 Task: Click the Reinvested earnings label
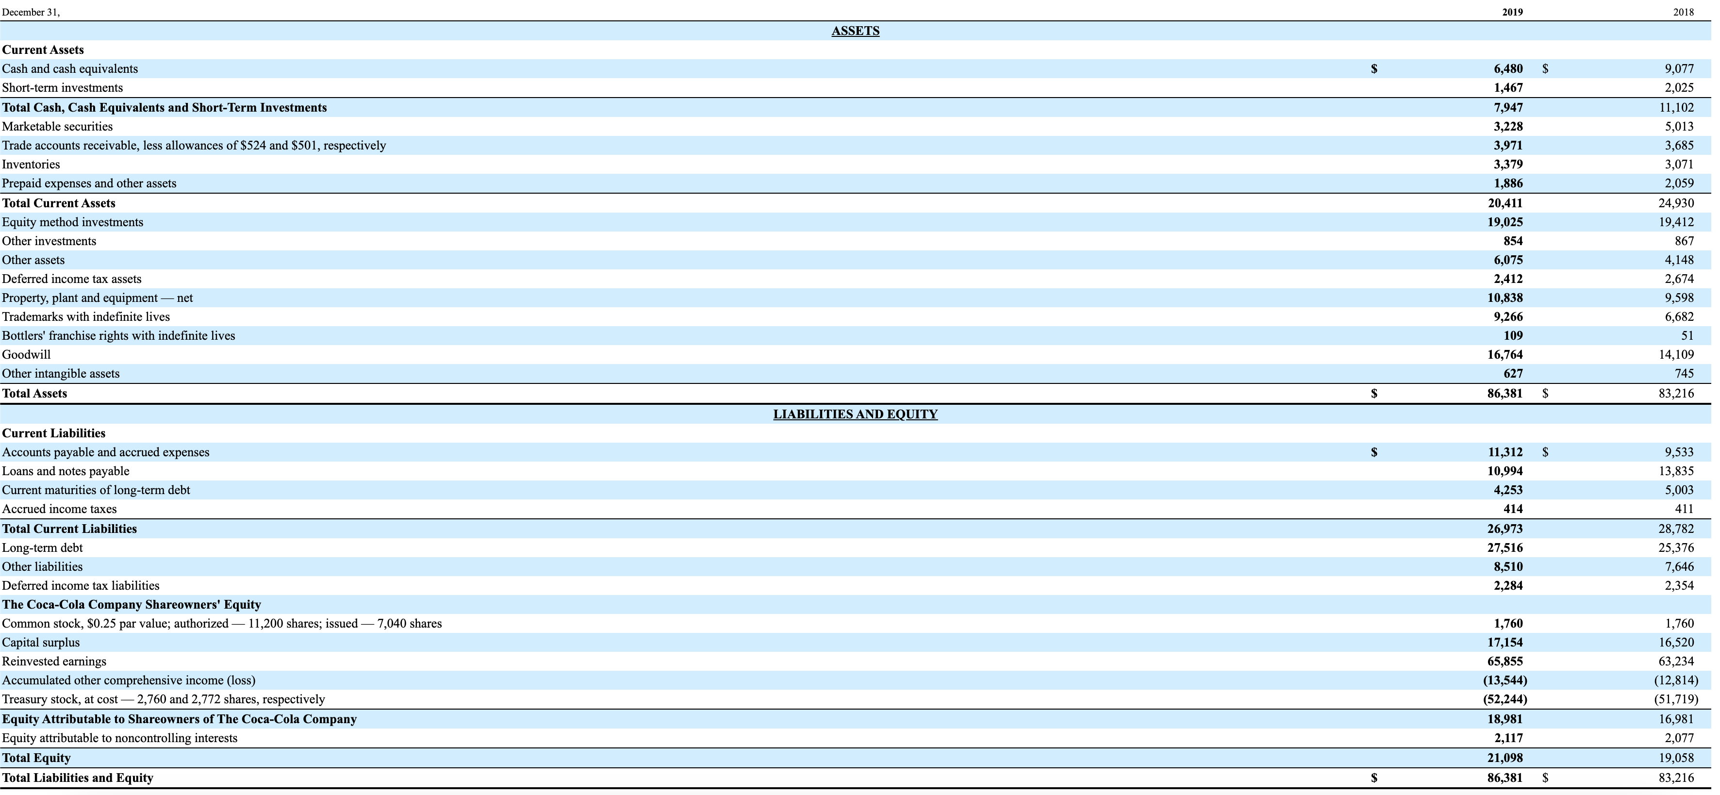point(54,662)
